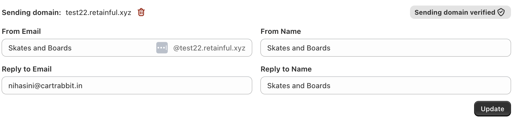
Task: Place cursor in Reply to Name 'Skates and Boards' text
Action: click(x=299, y=86)
